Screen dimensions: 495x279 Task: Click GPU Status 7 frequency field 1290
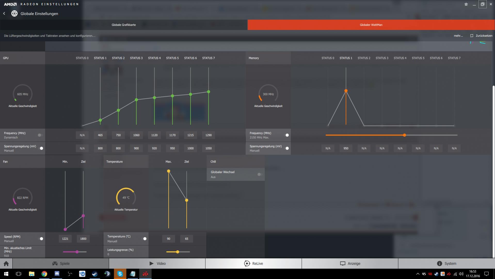click(209, 135)
